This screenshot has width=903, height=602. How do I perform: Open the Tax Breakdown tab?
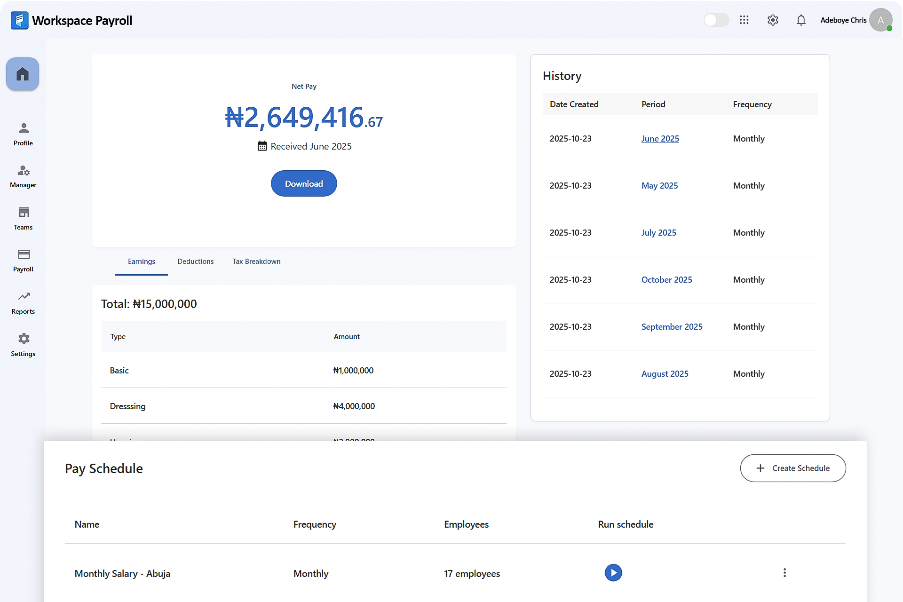coord(256,261)
